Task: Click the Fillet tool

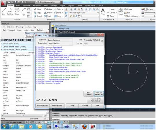Action: tap(57, 13)
